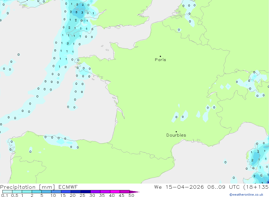
Task: Click the 15–20 mm legend swatch
Action: (66, 192)
